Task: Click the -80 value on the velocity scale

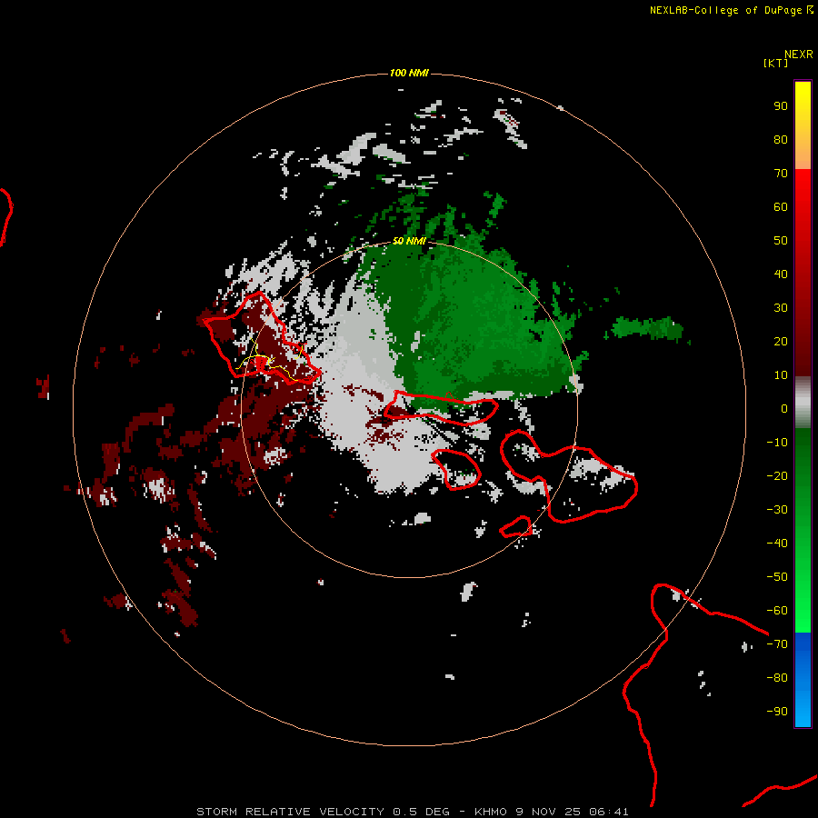Action: (777, 678)
